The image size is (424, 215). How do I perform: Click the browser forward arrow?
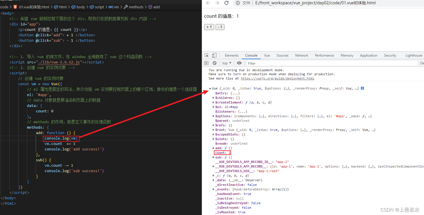pos(217,3)
